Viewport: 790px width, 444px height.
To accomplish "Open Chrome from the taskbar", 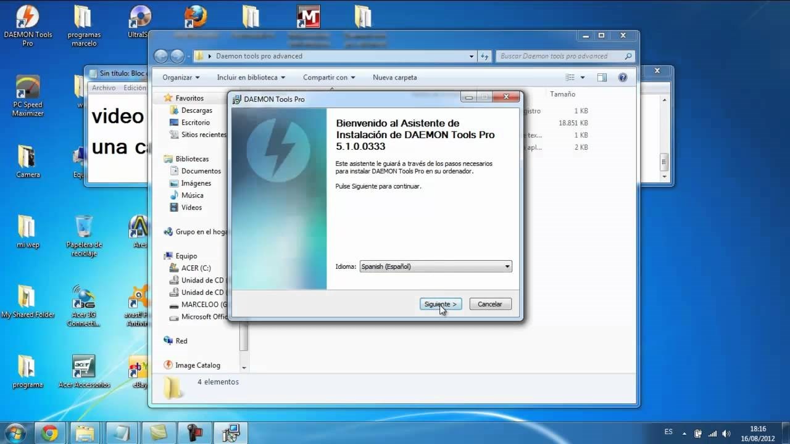I will 50,433.
